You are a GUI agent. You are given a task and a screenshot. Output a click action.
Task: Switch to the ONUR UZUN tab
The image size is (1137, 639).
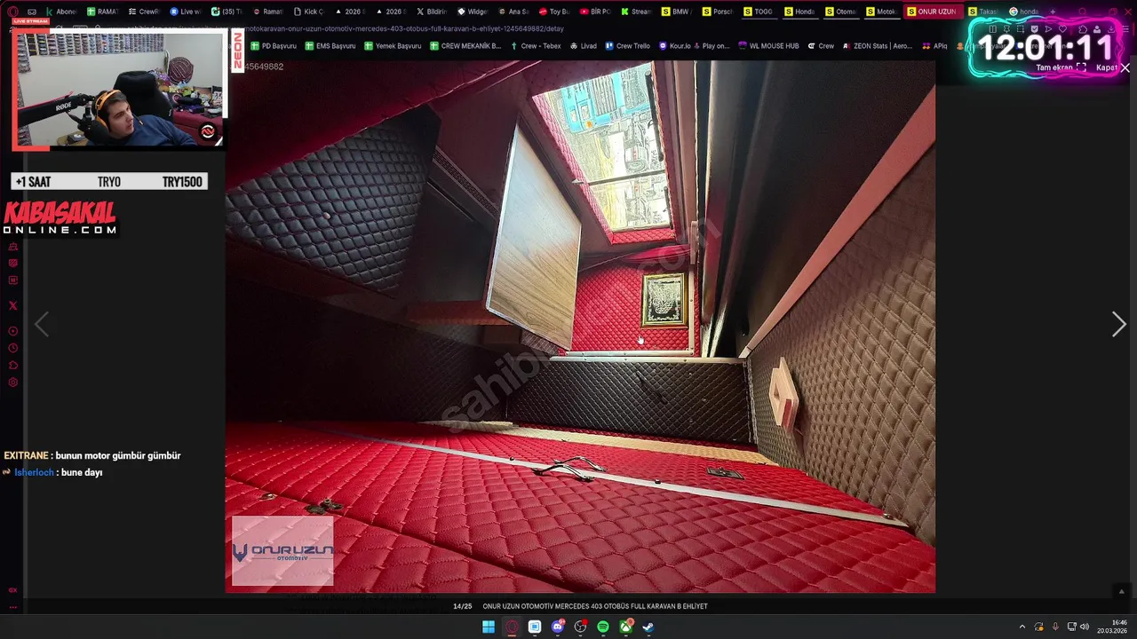click(932, 12)
